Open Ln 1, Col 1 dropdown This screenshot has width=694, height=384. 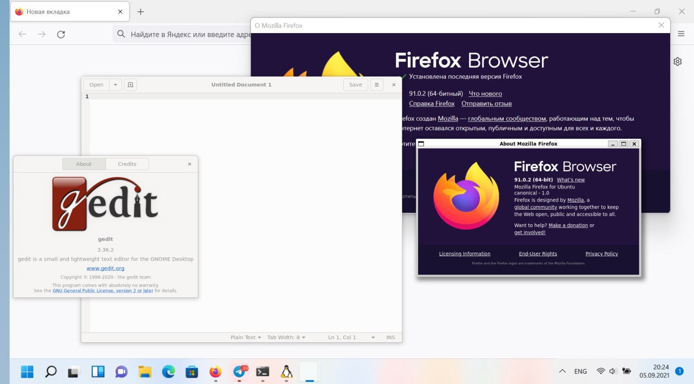[351, 337]
